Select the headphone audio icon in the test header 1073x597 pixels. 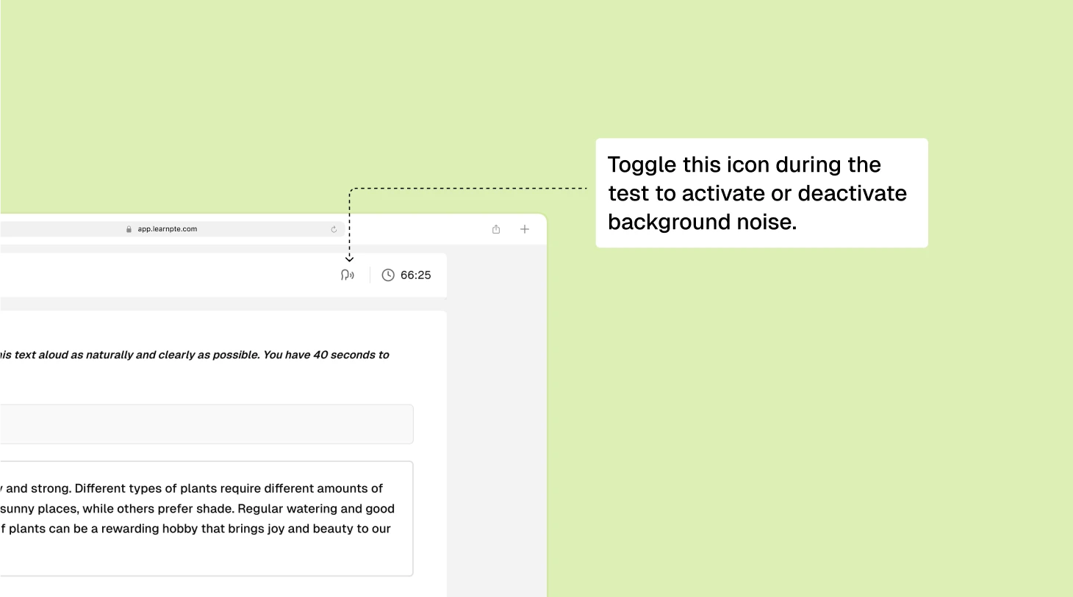tap(347, 275)
